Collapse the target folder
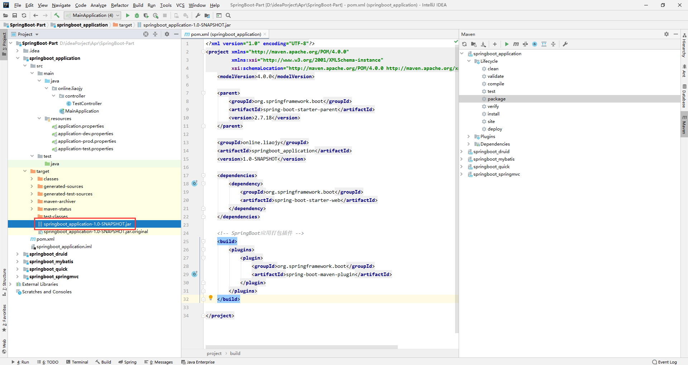 (25, 171)
